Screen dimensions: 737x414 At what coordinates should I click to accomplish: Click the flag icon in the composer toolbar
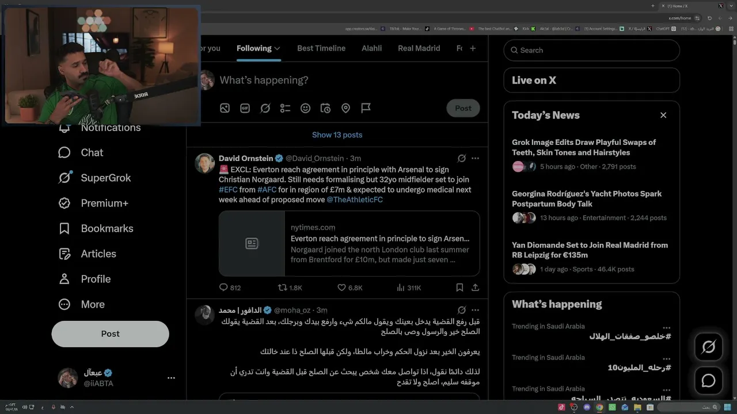[x=366, y=108]
